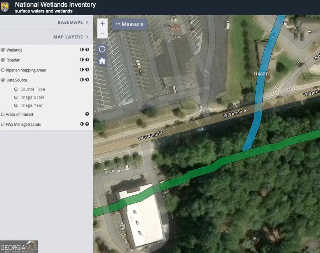The width and height of the screenshot is (320, 253).
Task: Enable FWS Managed Lands layer
Action: tap(3, 124)
